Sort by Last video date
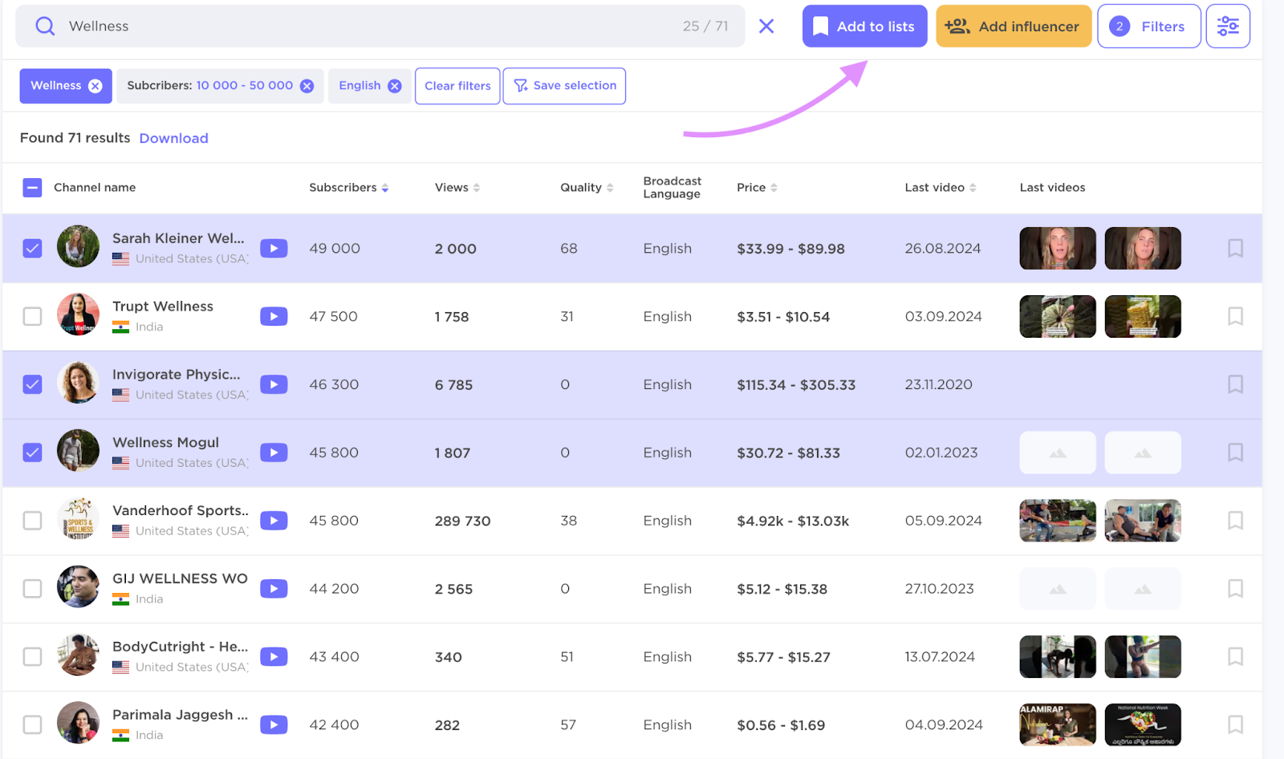 click(x=973, y=187)
